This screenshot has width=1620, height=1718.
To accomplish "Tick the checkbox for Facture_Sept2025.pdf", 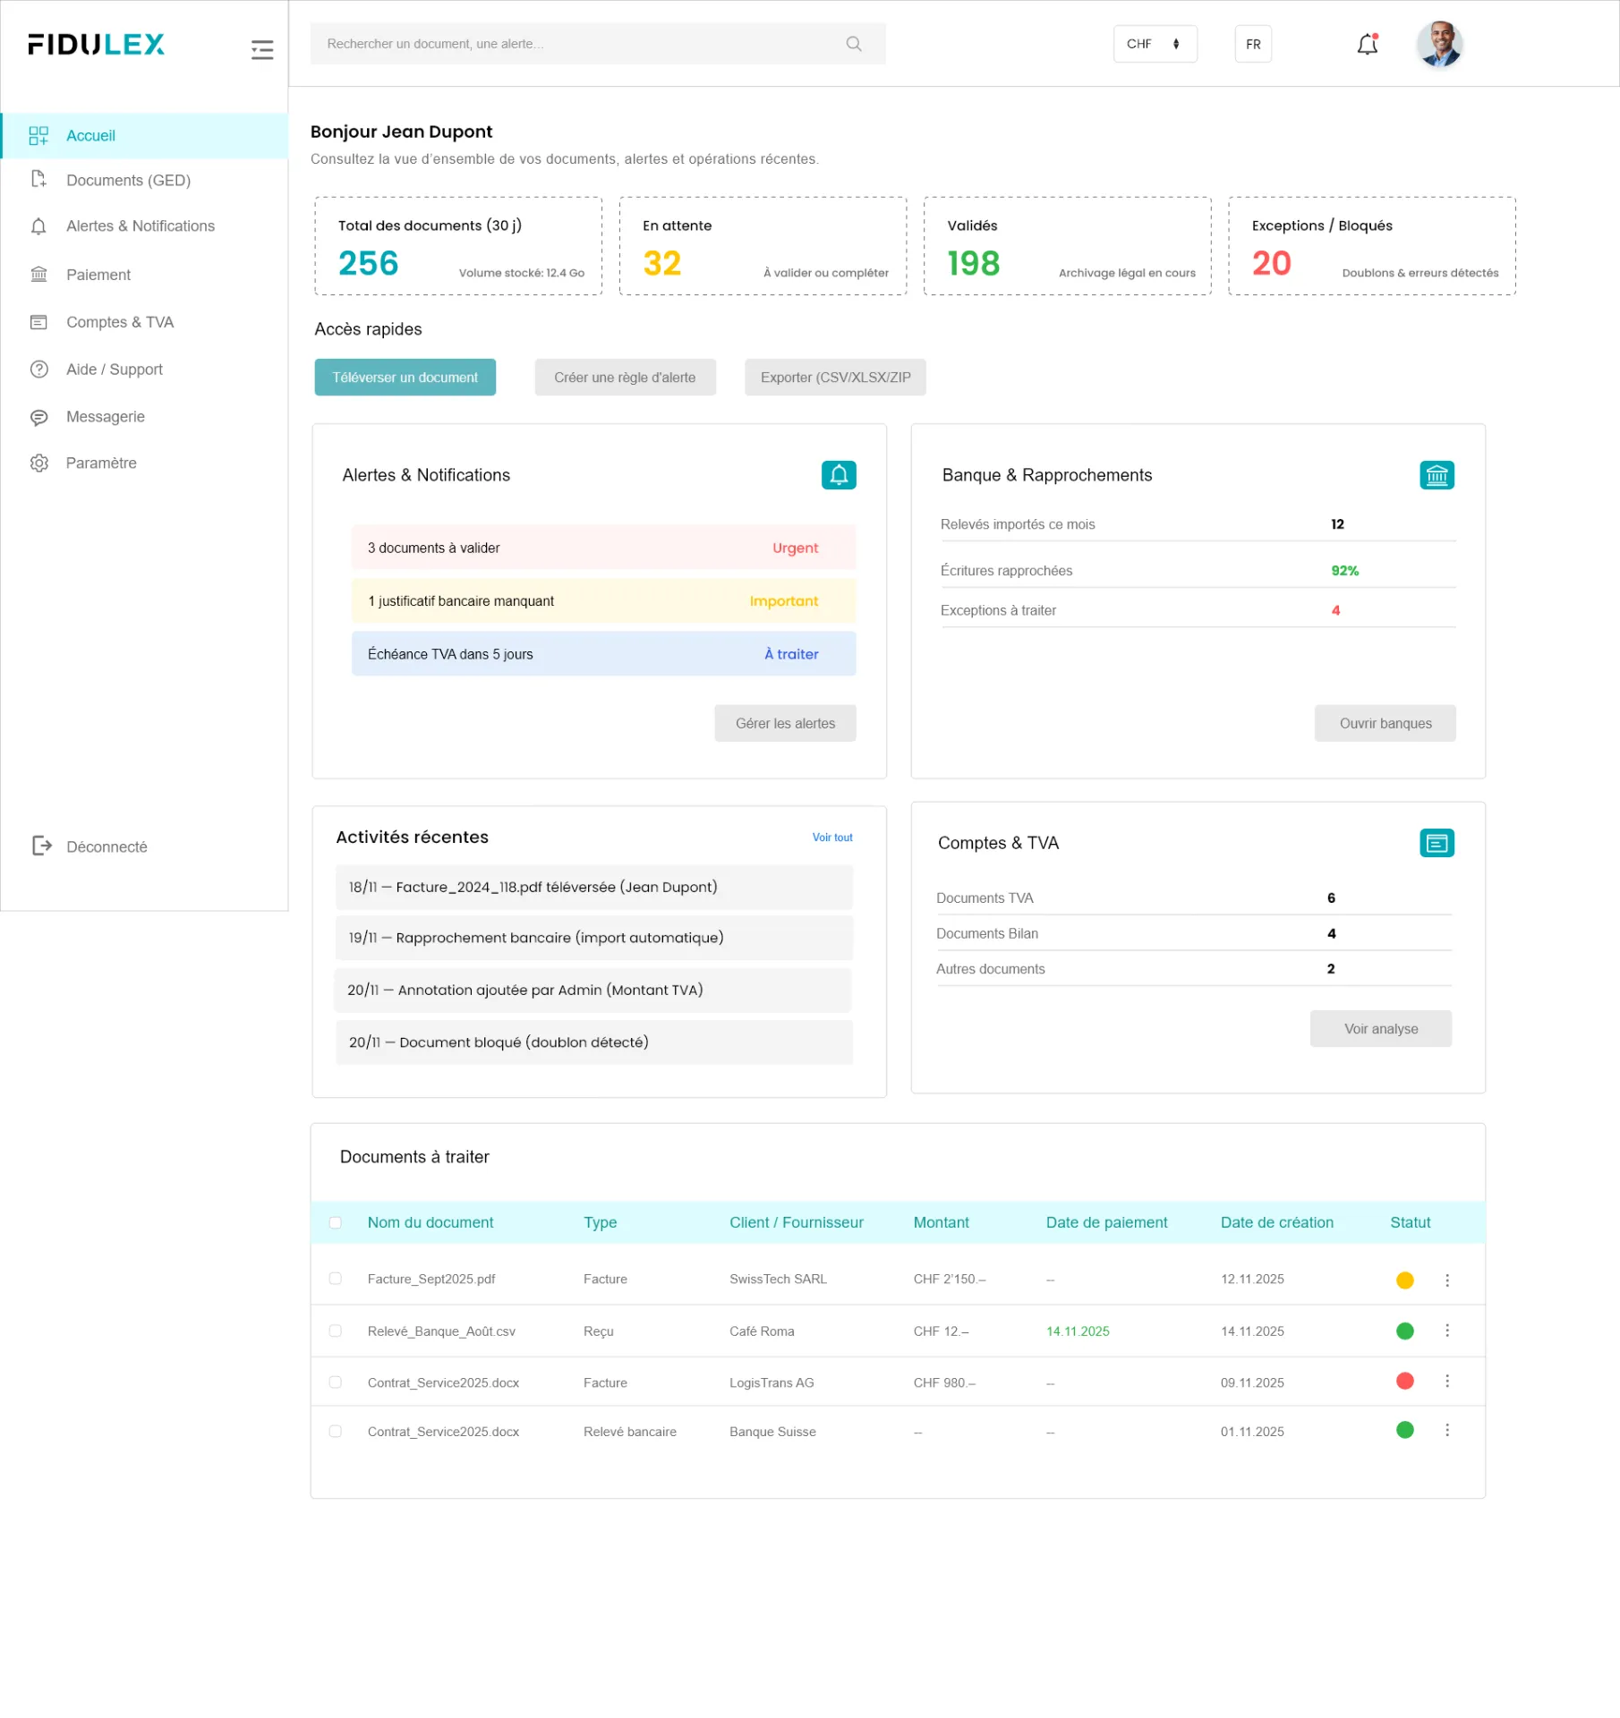I will click(336, 1279).
